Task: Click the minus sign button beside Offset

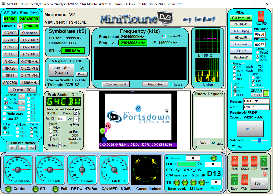Action: 19,26
